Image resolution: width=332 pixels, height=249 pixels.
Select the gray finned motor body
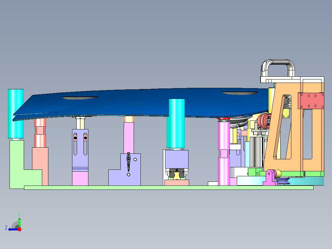(x=257, y=152)
